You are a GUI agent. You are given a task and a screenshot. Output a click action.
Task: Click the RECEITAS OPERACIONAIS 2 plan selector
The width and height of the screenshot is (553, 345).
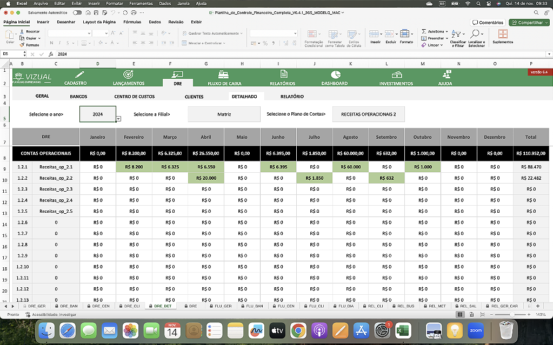point(369,114)
